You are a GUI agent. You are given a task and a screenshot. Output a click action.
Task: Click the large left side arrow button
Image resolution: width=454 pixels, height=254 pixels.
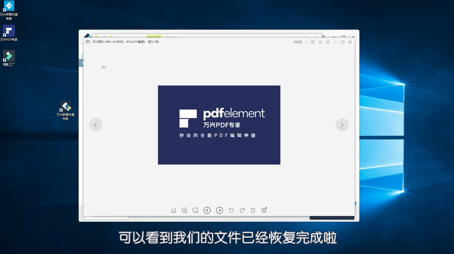point(96,125)
